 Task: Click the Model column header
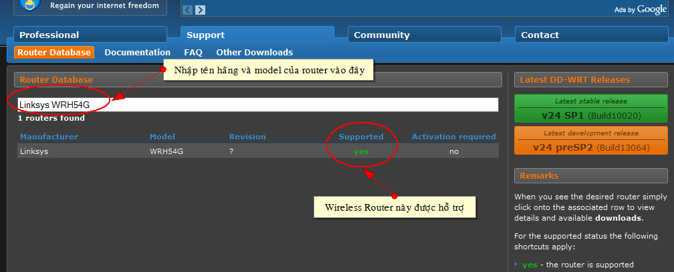pyautogui.click(x=162, y=137)
